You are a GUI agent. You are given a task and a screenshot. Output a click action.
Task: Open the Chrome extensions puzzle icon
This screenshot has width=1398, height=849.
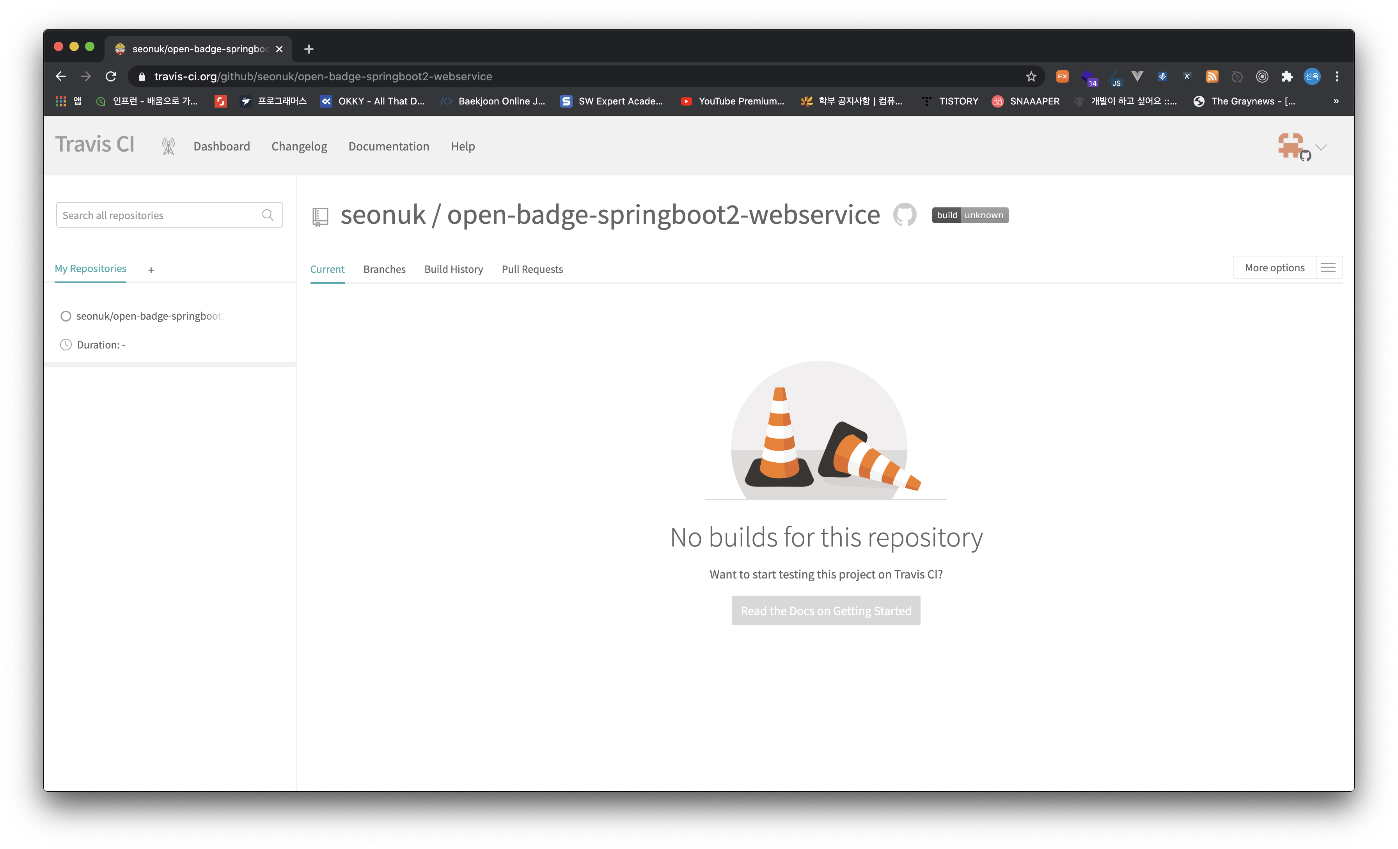(x=1287, y=76)
